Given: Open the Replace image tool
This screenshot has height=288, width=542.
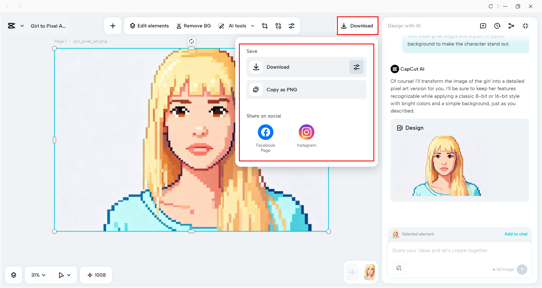Looking at the screenshot, I should [x=278, y=26].
